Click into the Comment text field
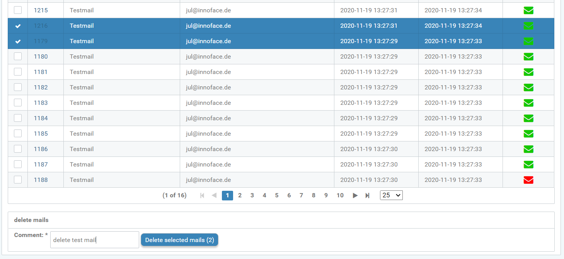This screenshot has height=259, width=564. click(94, 240)
